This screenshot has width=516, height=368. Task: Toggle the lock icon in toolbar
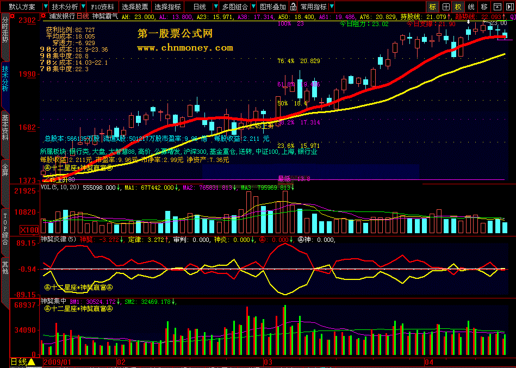[293, 7]
